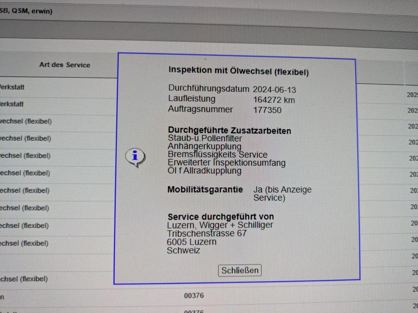Click the Öl f Allradkupplung entry
418x313 pixels.
[x=204, y=171]
